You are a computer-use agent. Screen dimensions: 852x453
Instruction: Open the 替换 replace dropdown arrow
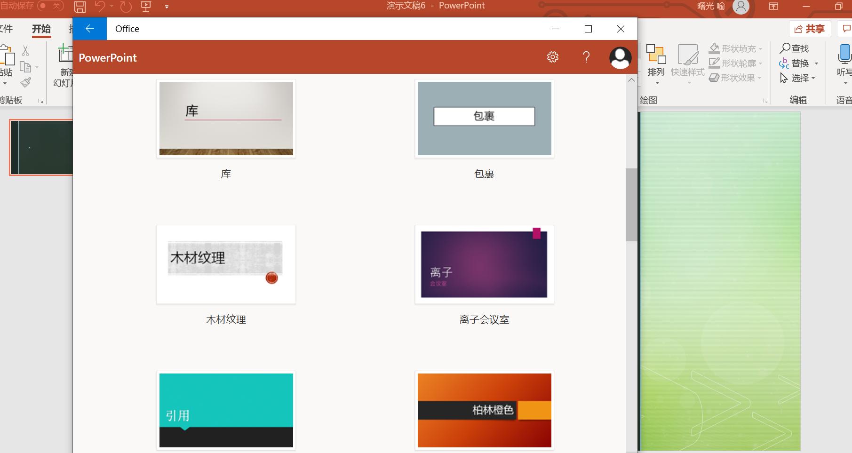tap(816, 64)
